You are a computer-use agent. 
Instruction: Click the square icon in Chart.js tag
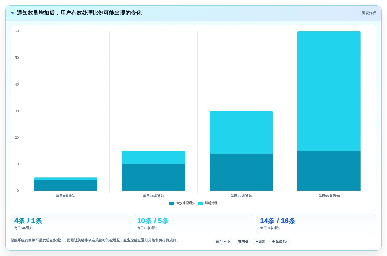[x=217, y=241]
